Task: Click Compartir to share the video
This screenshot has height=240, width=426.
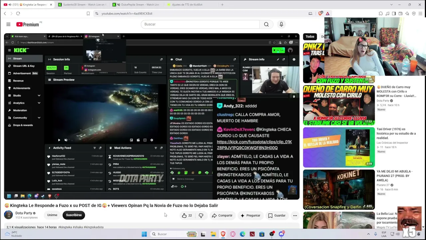Action: pos(222,215)
